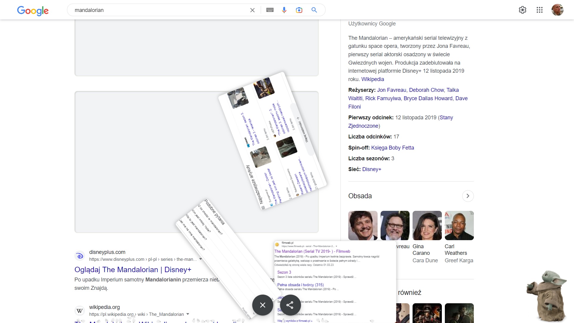Clear the search box text
The image size is (574, 323).
pos(252,10)
